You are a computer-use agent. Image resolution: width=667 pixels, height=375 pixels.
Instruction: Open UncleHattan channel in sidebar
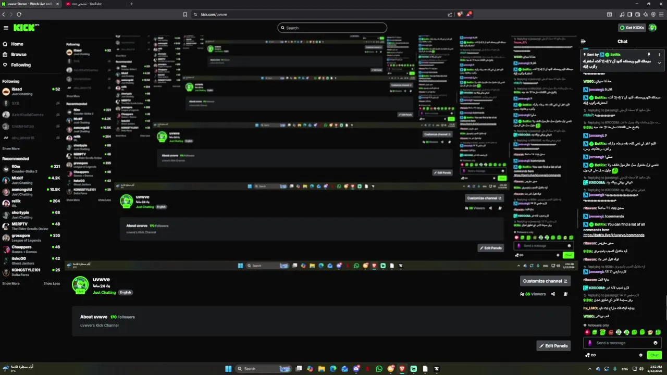(31, 126)
